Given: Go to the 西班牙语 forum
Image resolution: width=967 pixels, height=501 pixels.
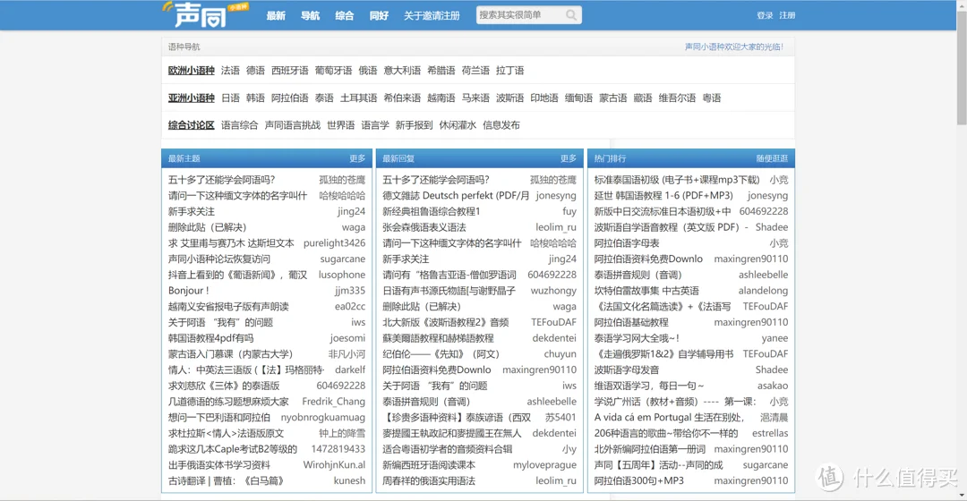Looking at the screenshot, I should coord(290,71).
